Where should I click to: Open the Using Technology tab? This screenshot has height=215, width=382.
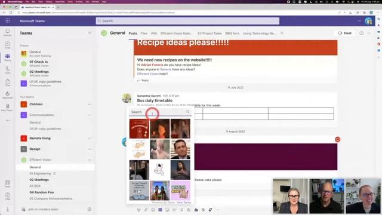click(259, 33)
